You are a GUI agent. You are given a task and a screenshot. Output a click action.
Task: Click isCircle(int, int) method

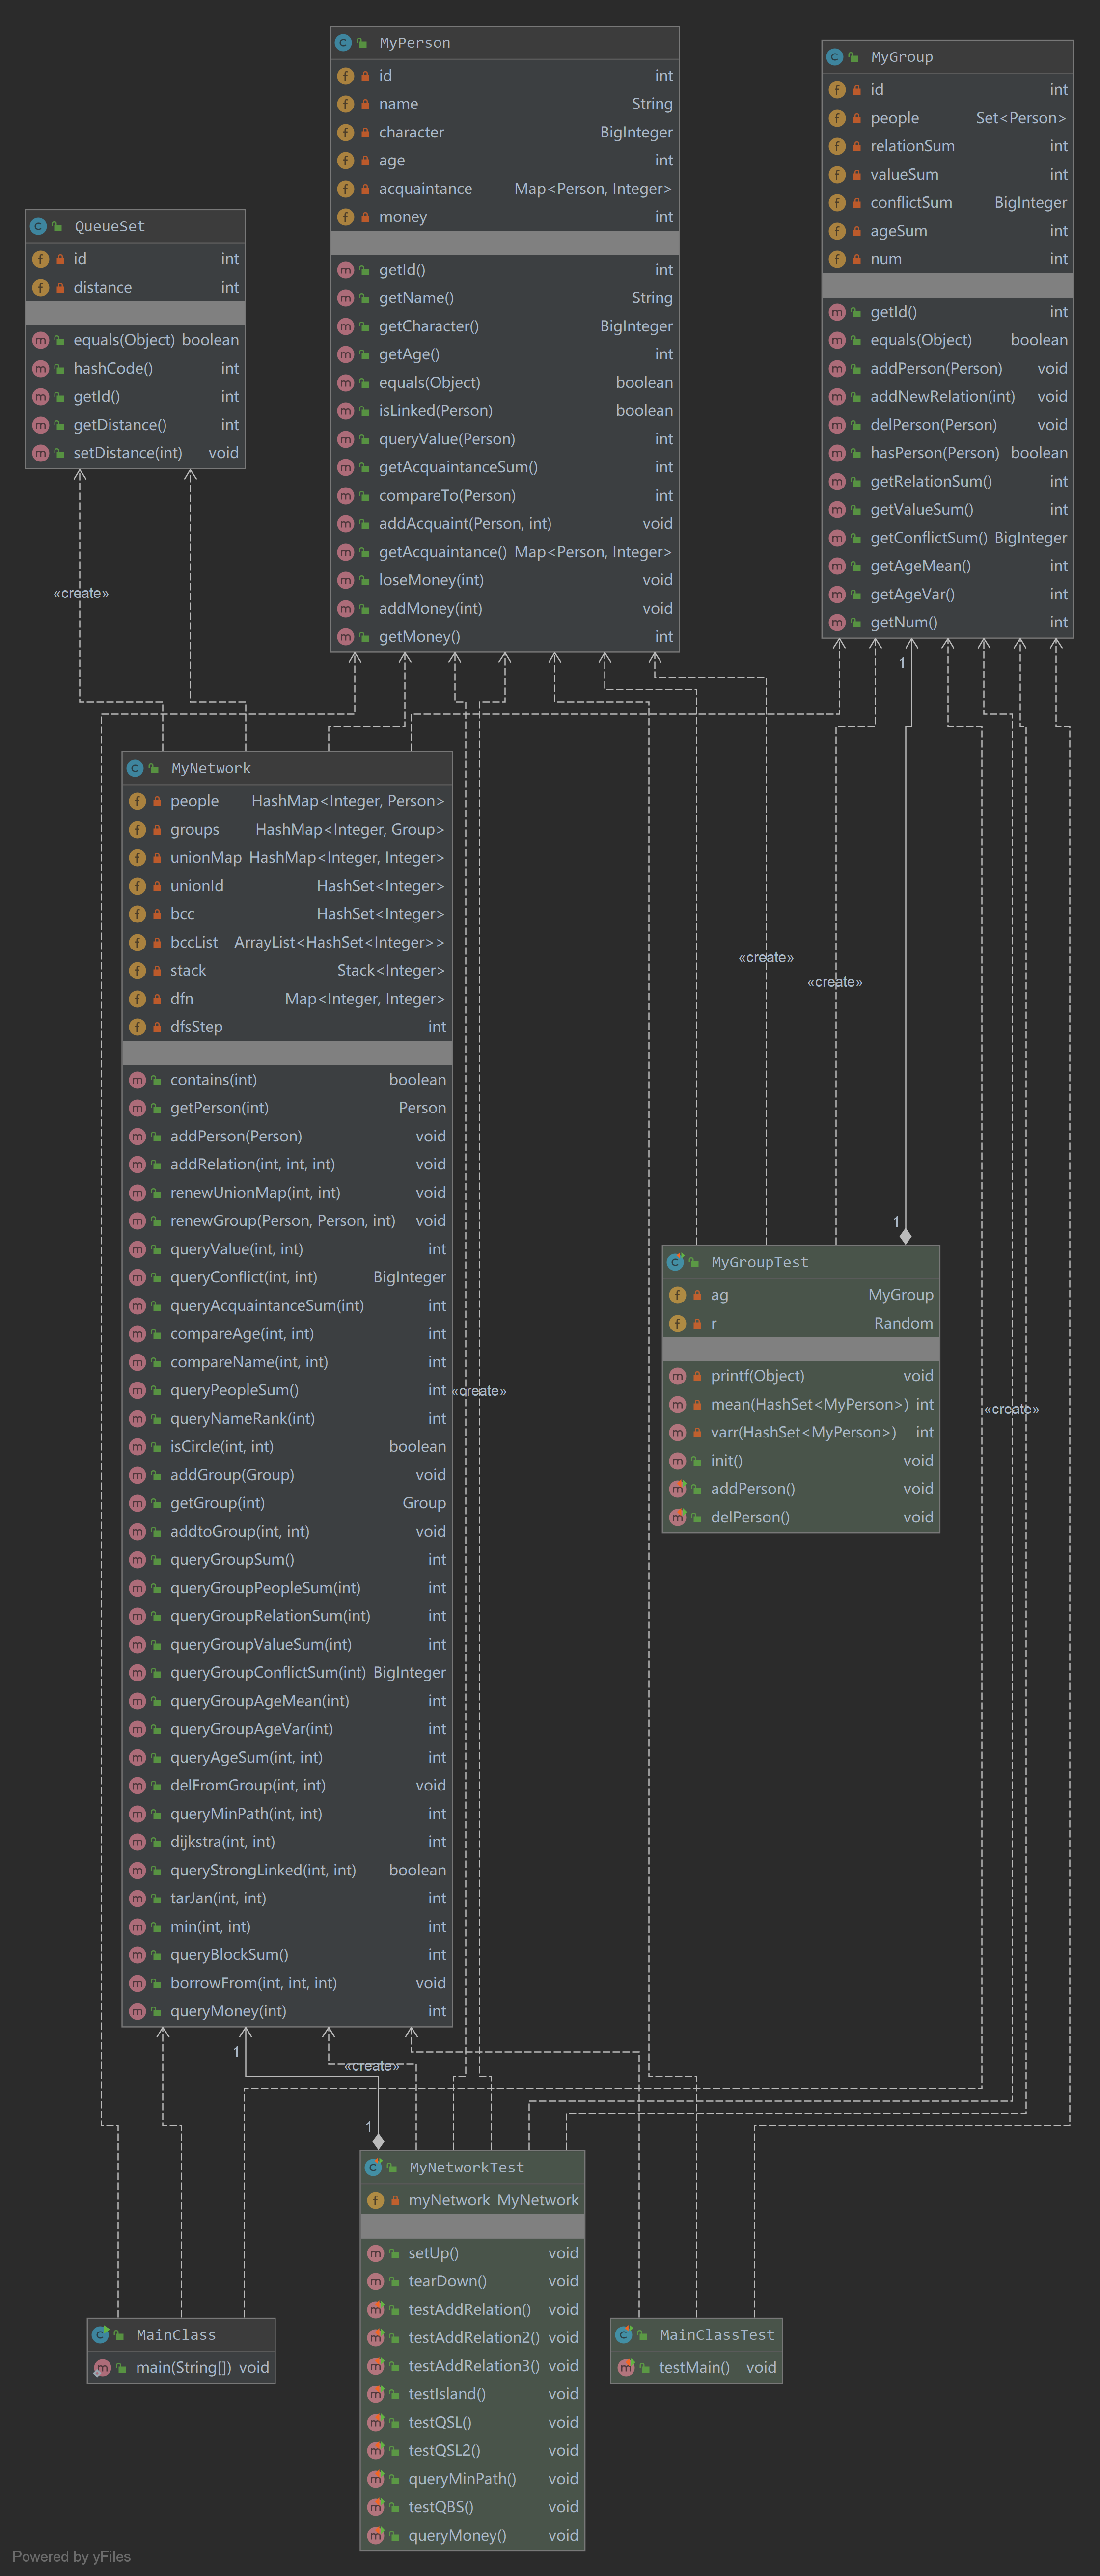click(287, 1447)
